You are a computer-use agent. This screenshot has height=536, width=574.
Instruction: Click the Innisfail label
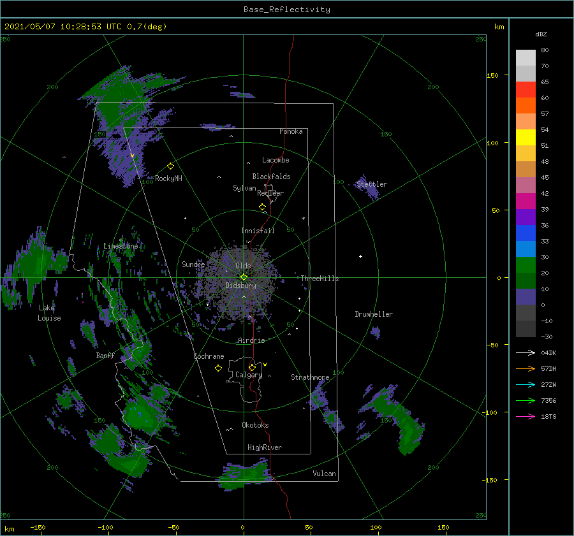(258, 231)
